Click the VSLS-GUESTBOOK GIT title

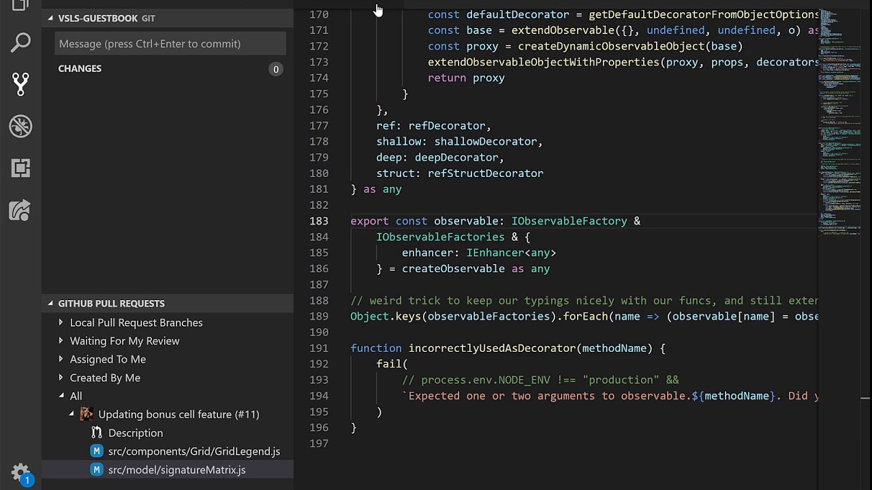pos(107,18)
